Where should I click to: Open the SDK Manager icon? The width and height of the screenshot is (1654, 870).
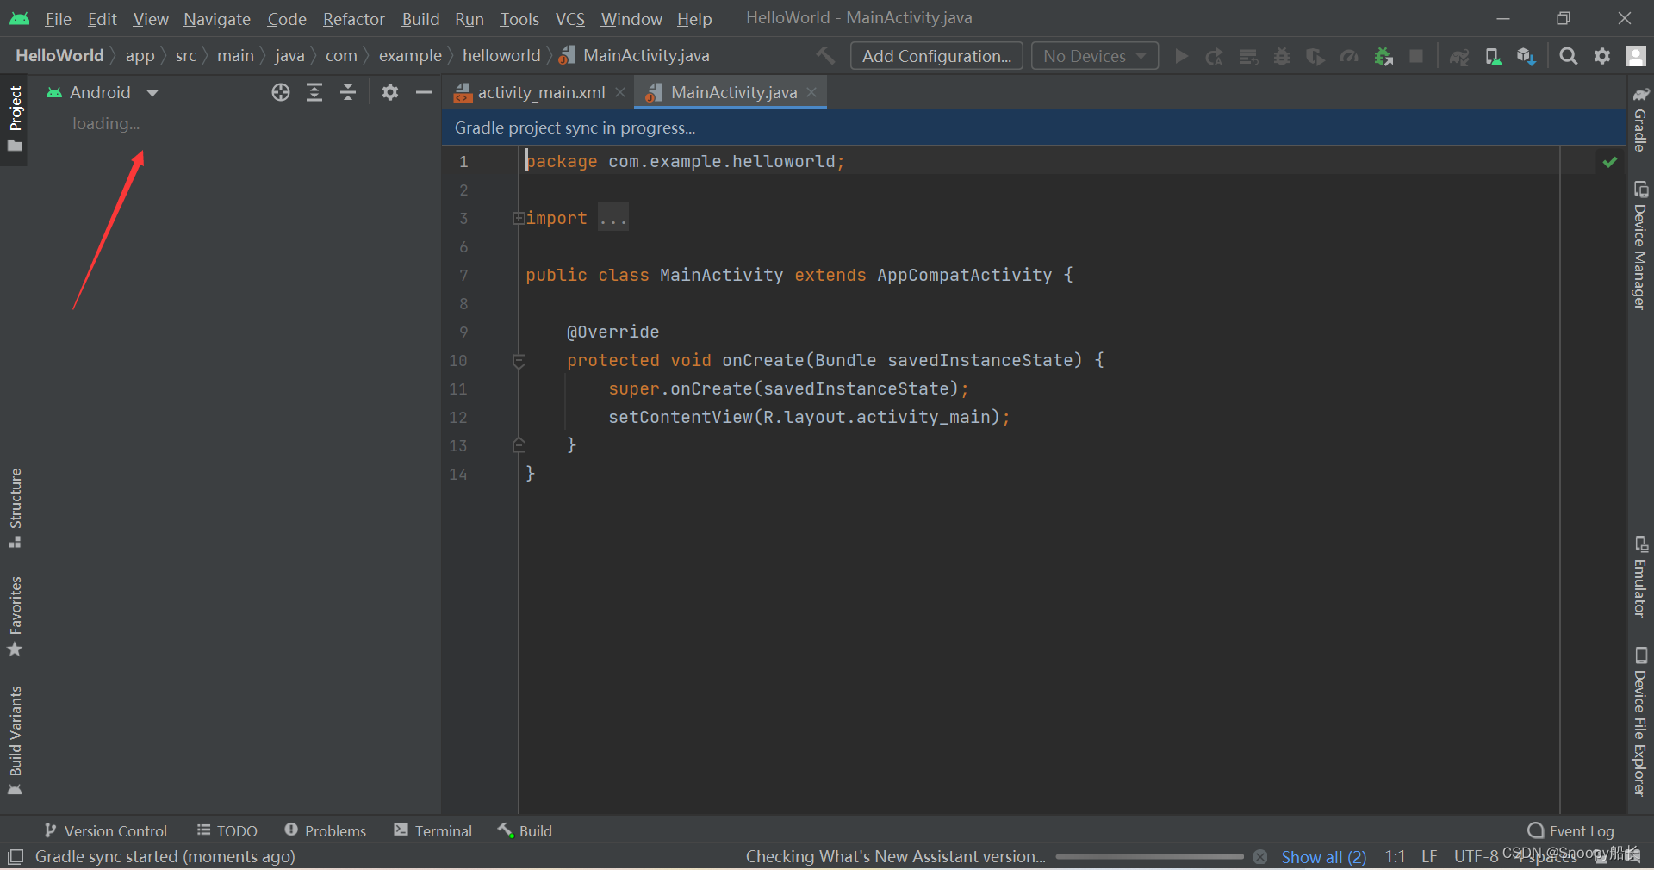pyautogui.click(x=1527, y=56)
